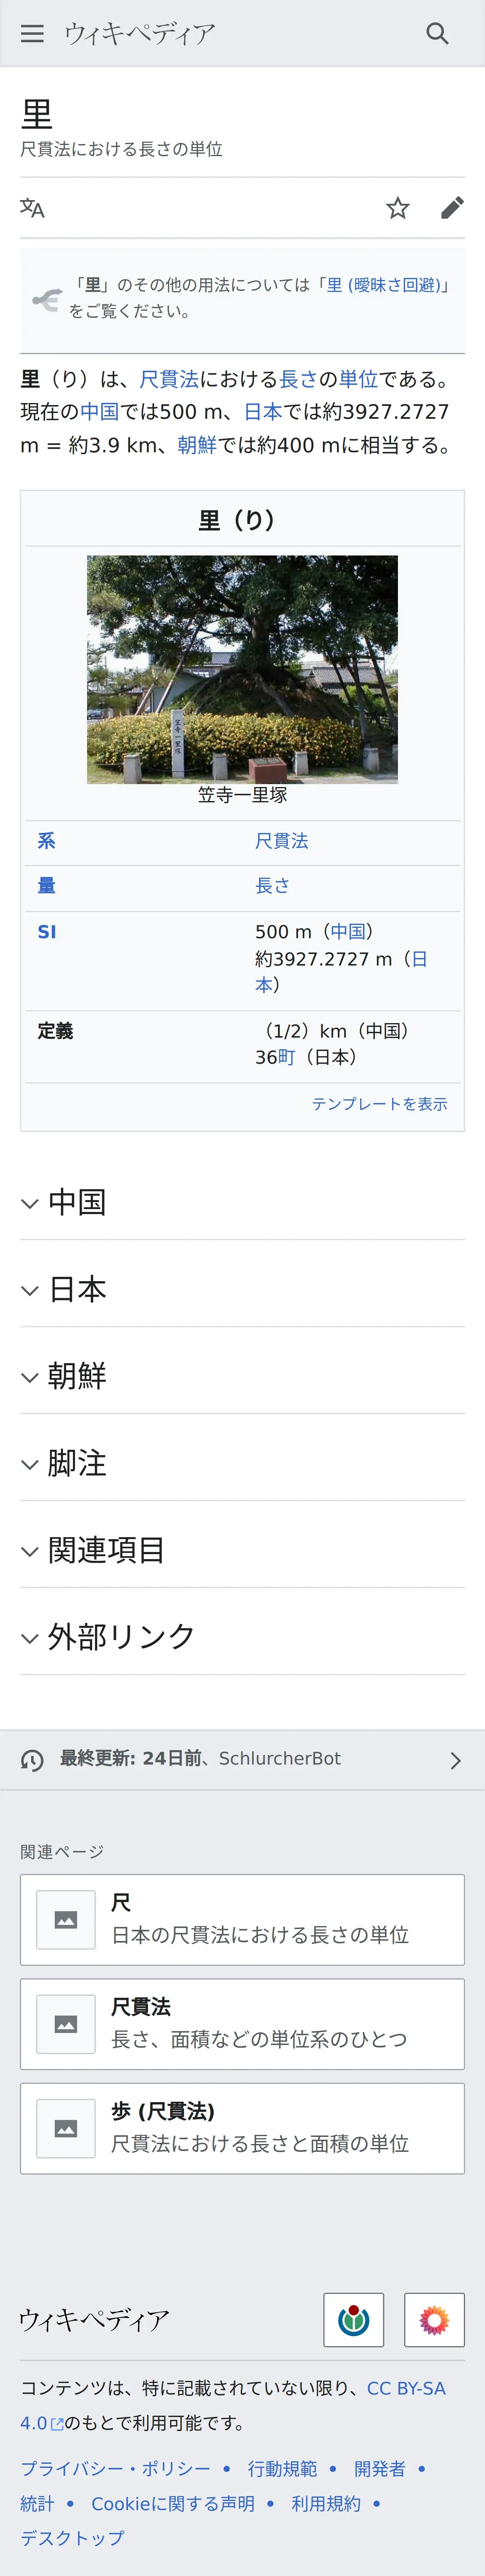This screenshot has width=485, height=2576.
Task: Open the related page card 尺
Action: tap(242, 1919)
